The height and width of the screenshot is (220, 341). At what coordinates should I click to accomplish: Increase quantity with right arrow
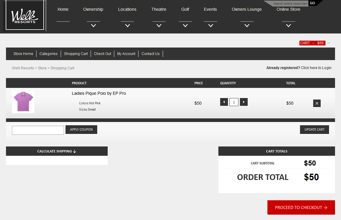pyautogui.click(x=244, y=102)
